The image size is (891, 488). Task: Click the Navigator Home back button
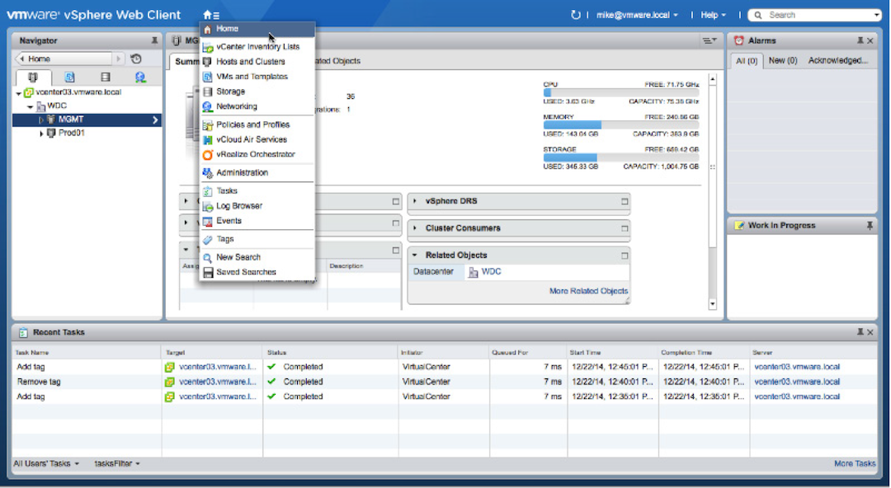(x=63, y=59)
